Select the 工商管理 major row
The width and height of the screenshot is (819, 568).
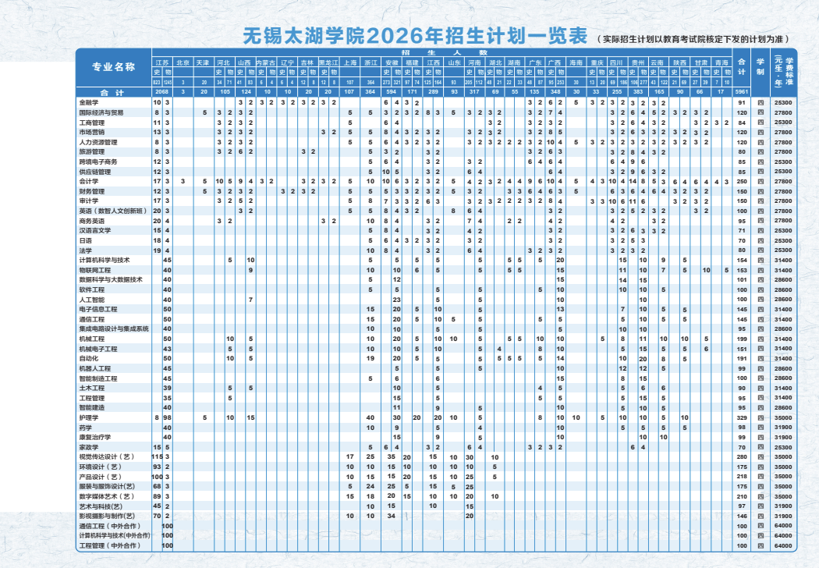tap(437, 122)
